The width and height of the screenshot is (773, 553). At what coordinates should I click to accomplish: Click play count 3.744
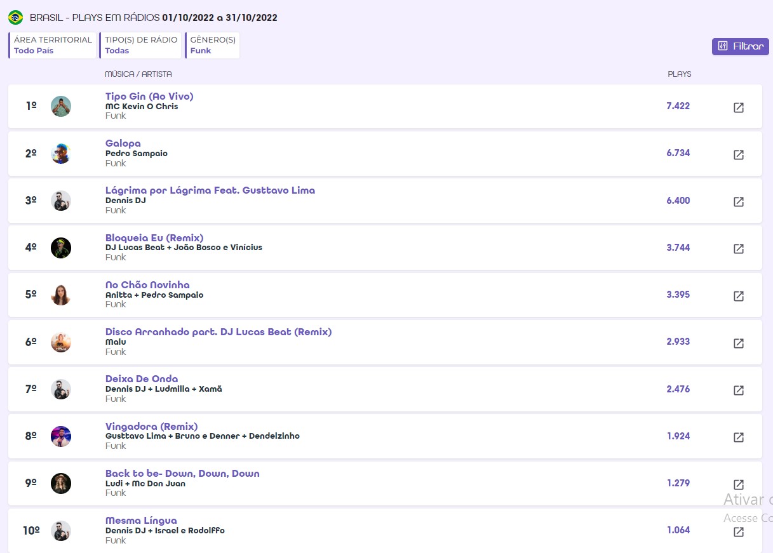point(678,248)
